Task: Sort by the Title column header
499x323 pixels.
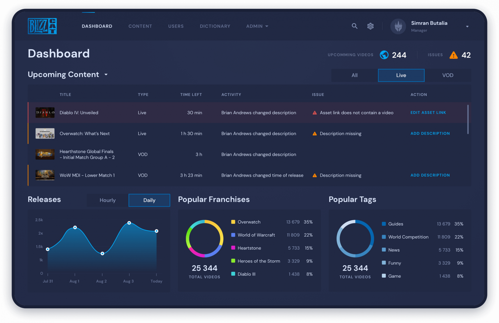Action: [x=65, y=95]
